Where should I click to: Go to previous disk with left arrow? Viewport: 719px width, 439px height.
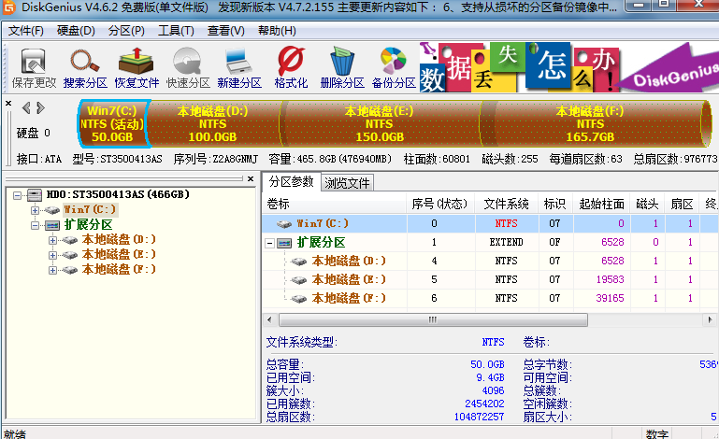pyautogui.click(x=26, y=107)
